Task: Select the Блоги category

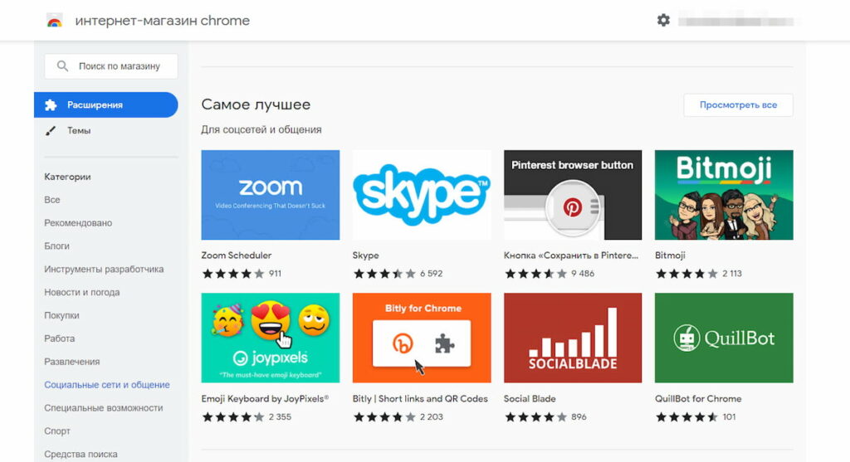Action: pos(57,246)
